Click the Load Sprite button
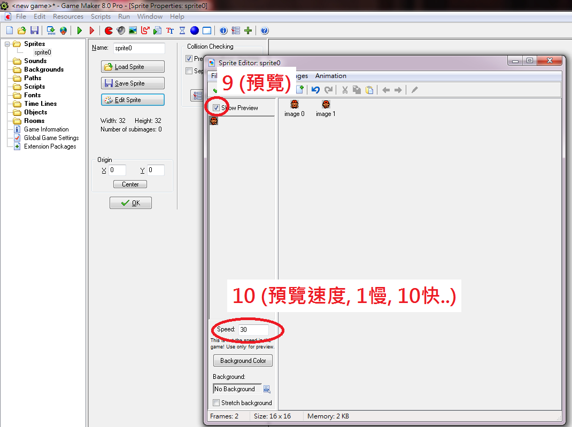572x427 pixels. click(133, 67)
